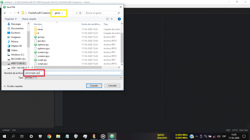Image resolution: width=250 pixels, height=140 pixels.
Task: Click the back navigation arrow
Action: tap(5, 13)
